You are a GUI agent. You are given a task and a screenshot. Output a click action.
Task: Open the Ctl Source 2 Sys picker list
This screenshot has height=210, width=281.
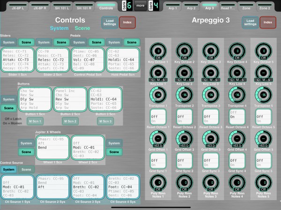click(x=52, y=187)
